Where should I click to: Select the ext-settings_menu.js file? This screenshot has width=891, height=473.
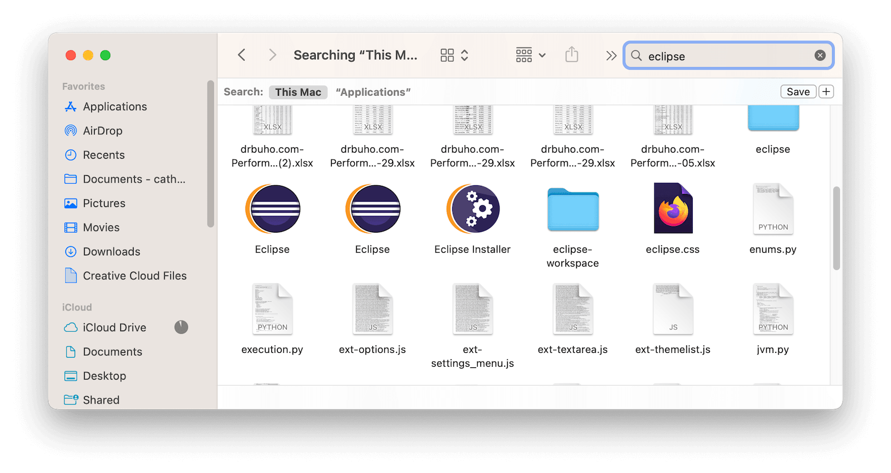coord(473,309)
